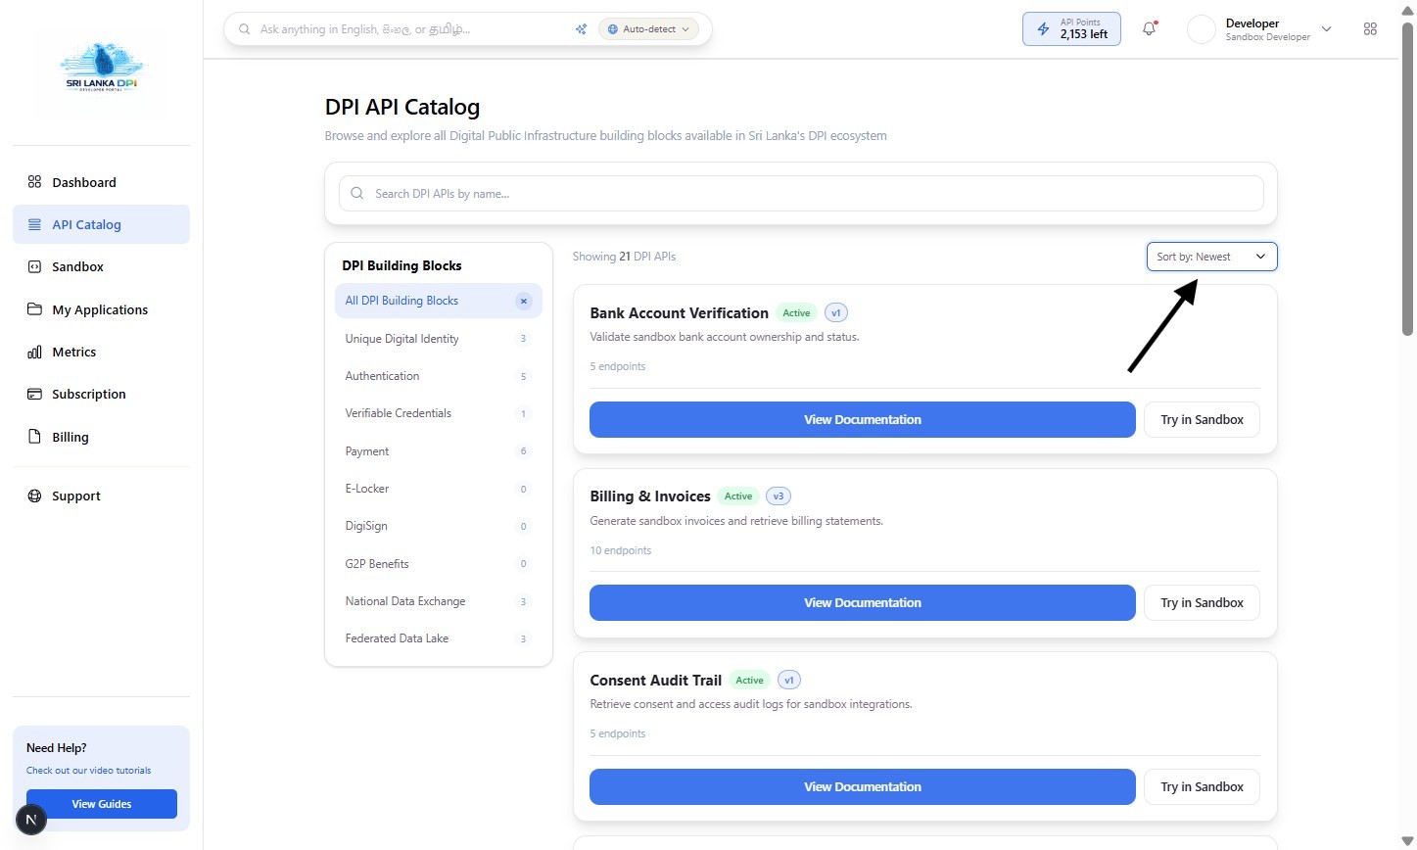Select All DPI Building Blocks category
The image size is (1417, 850).
point(439,301)
